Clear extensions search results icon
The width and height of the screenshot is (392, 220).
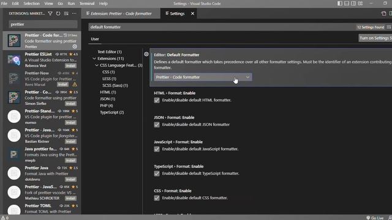(66, 13)
